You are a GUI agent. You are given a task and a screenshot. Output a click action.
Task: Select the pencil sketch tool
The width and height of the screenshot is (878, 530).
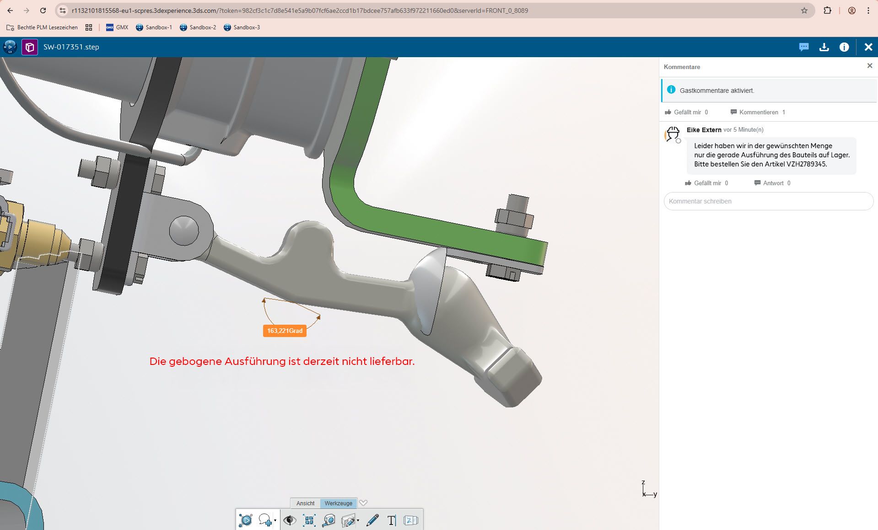(x=372, y=520)
